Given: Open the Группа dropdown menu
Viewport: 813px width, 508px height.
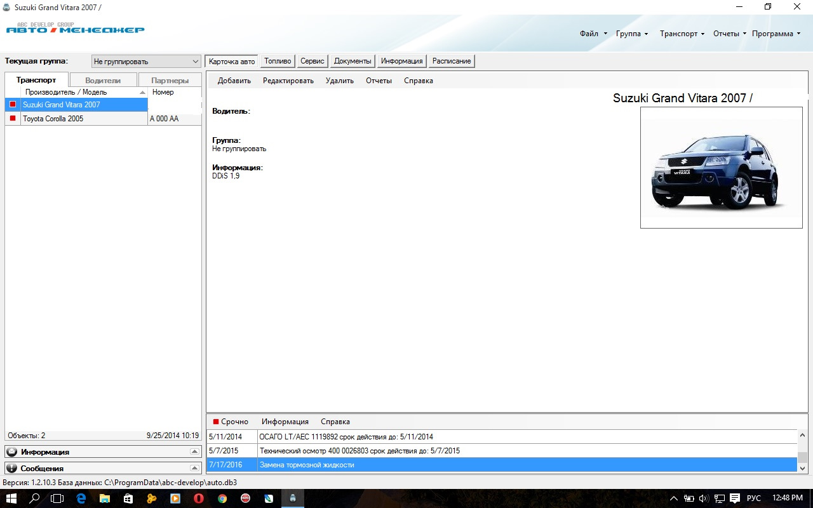Looking at the screenshot, I should tap(632, 34).
